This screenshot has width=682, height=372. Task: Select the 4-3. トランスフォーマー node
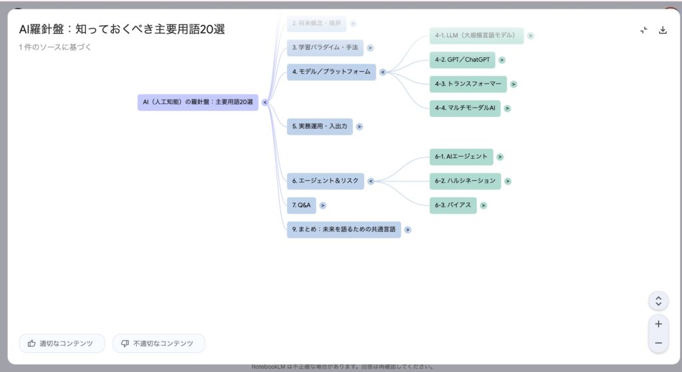pyautogui.click(x=468, y=84)
